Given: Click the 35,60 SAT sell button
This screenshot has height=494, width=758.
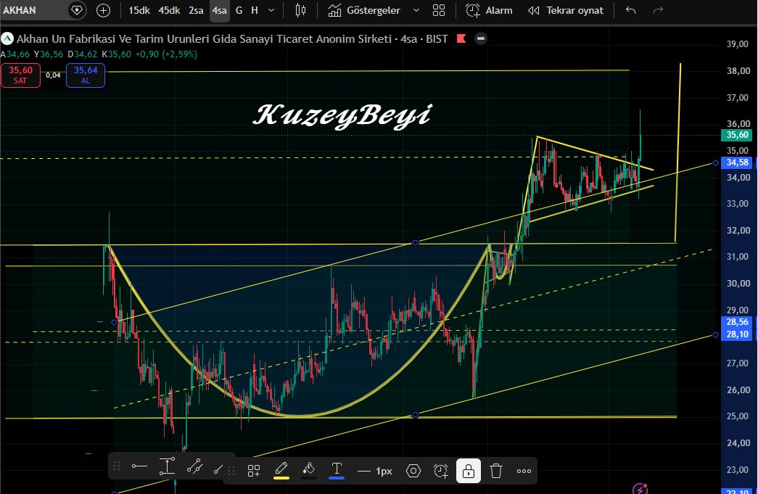Looking at the screenshot, I should 20,75.
